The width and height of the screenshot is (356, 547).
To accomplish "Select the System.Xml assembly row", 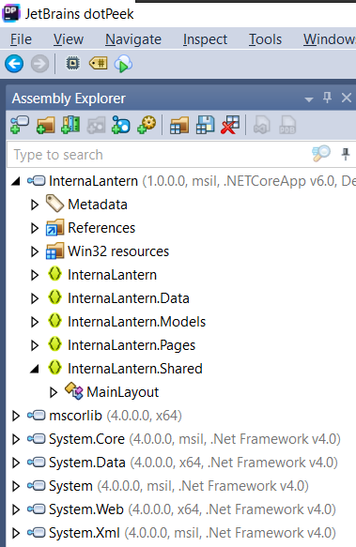I will click(x=193, y=533).
